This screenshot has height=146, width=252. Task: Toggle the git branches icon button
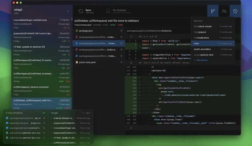point(213,11)
